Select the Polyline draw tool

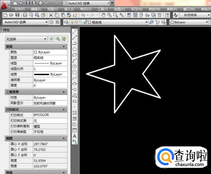(75, 43)
